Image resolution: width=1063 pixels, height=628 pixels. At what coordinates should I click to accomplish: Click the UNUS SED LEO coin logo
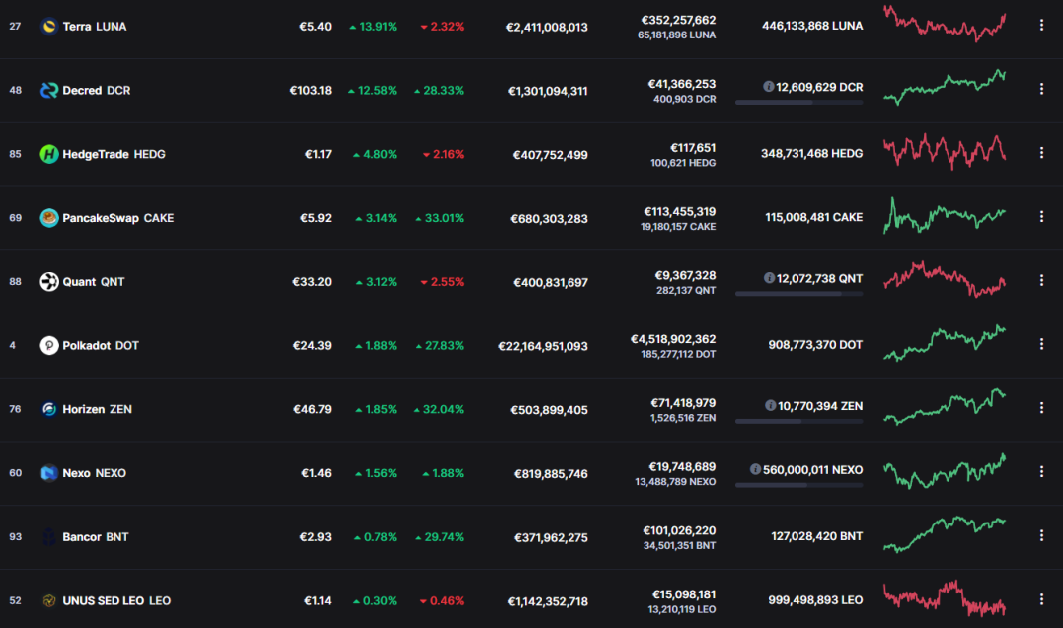click(48, 601)
